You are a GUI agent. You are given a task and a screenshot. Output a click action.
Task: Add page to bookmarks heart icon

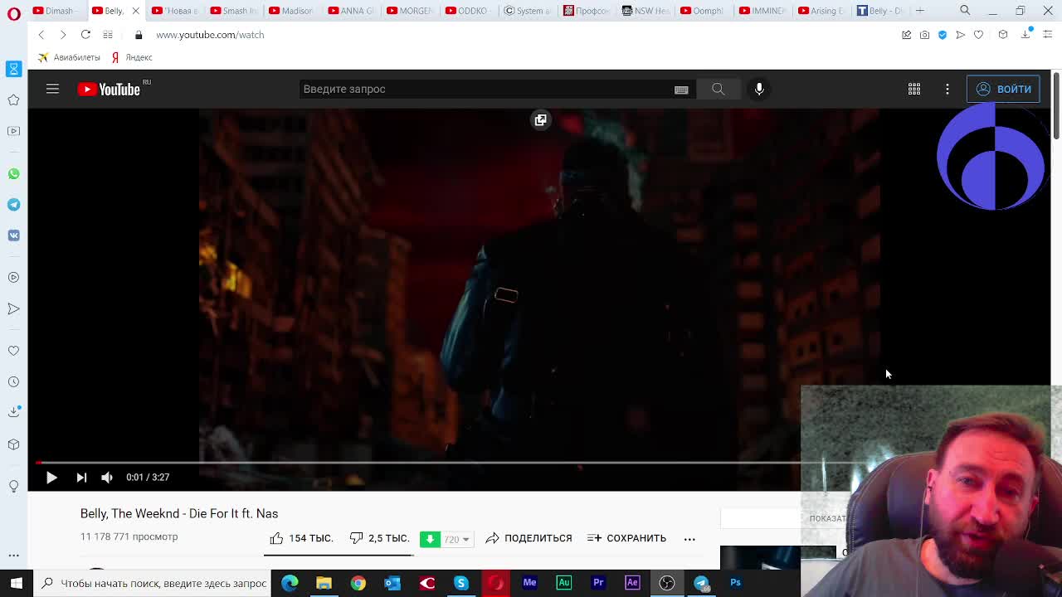pos(978,35)
